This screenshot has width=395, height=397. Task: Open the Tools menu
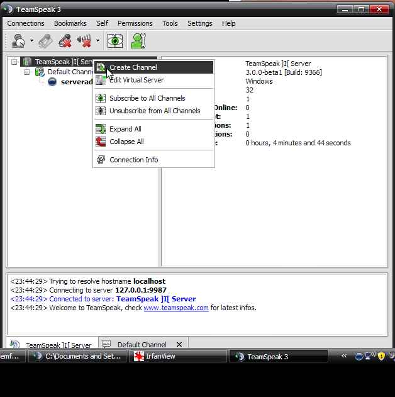pos(170,23)
